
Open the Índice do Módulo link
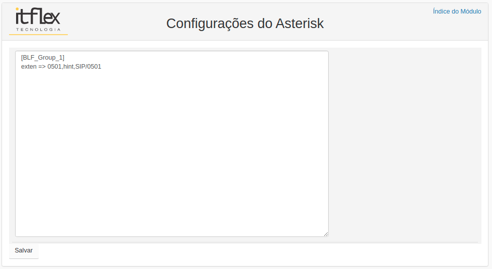pyautogui.click(x=457, y=11)
